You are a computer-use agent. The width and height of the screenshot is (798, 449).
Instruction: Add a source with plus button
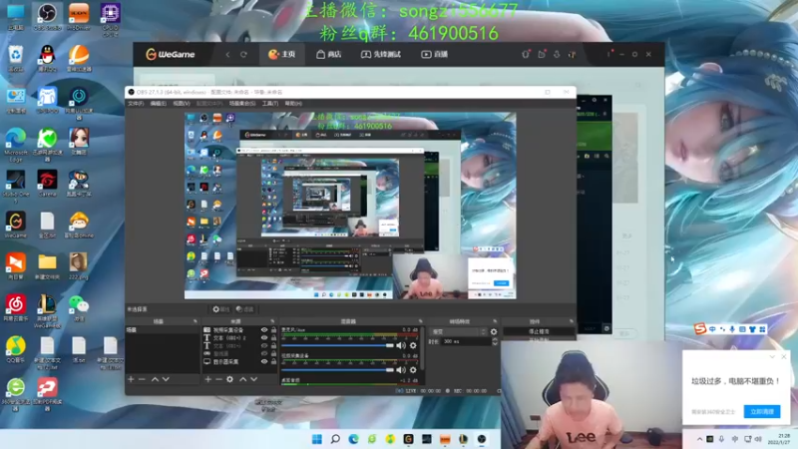[207, 379]
